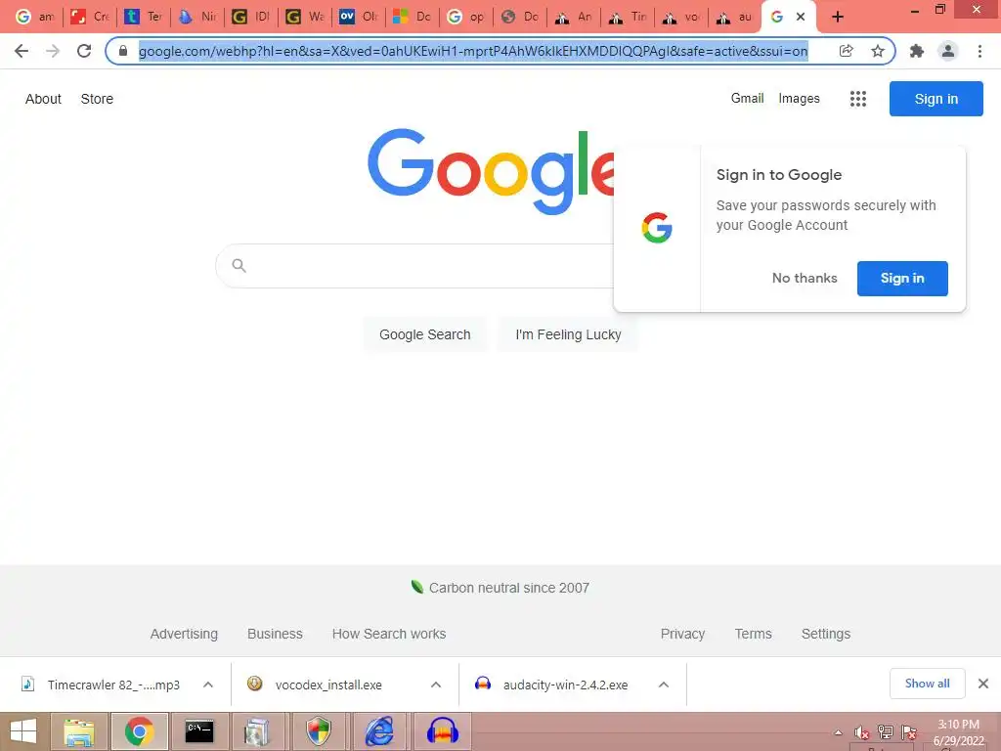The height and width of the screenshot is (751, 1001).
Task: Go back using the browser back arrow
Action: 22,51
